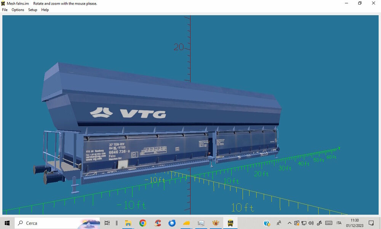Viewport: 381px width, 229px height.
Task: Expand hidden system tray icons chevron
Action: coord(290,223)
